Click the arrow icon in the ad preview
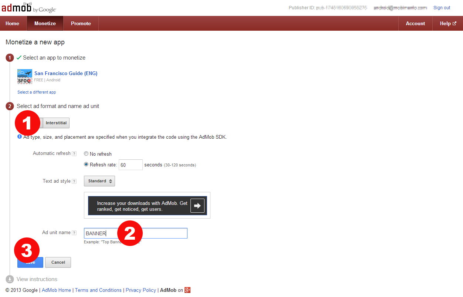Viewport: 463px width, 297px height. [197, 206]
